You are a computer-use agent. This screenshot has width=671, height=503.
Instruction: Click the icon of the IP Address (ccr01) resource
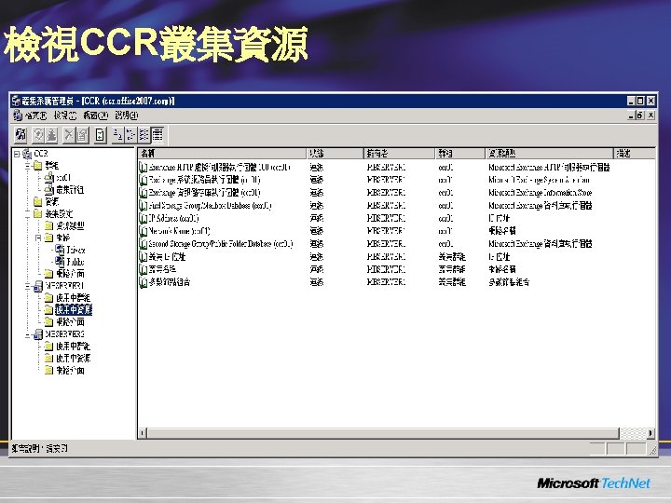click(x=144, y=218)
